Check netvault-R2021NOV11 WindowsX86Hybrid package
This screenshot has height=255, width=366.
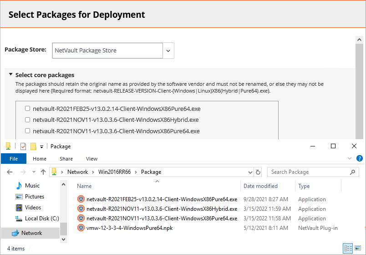tap(28, 120)
